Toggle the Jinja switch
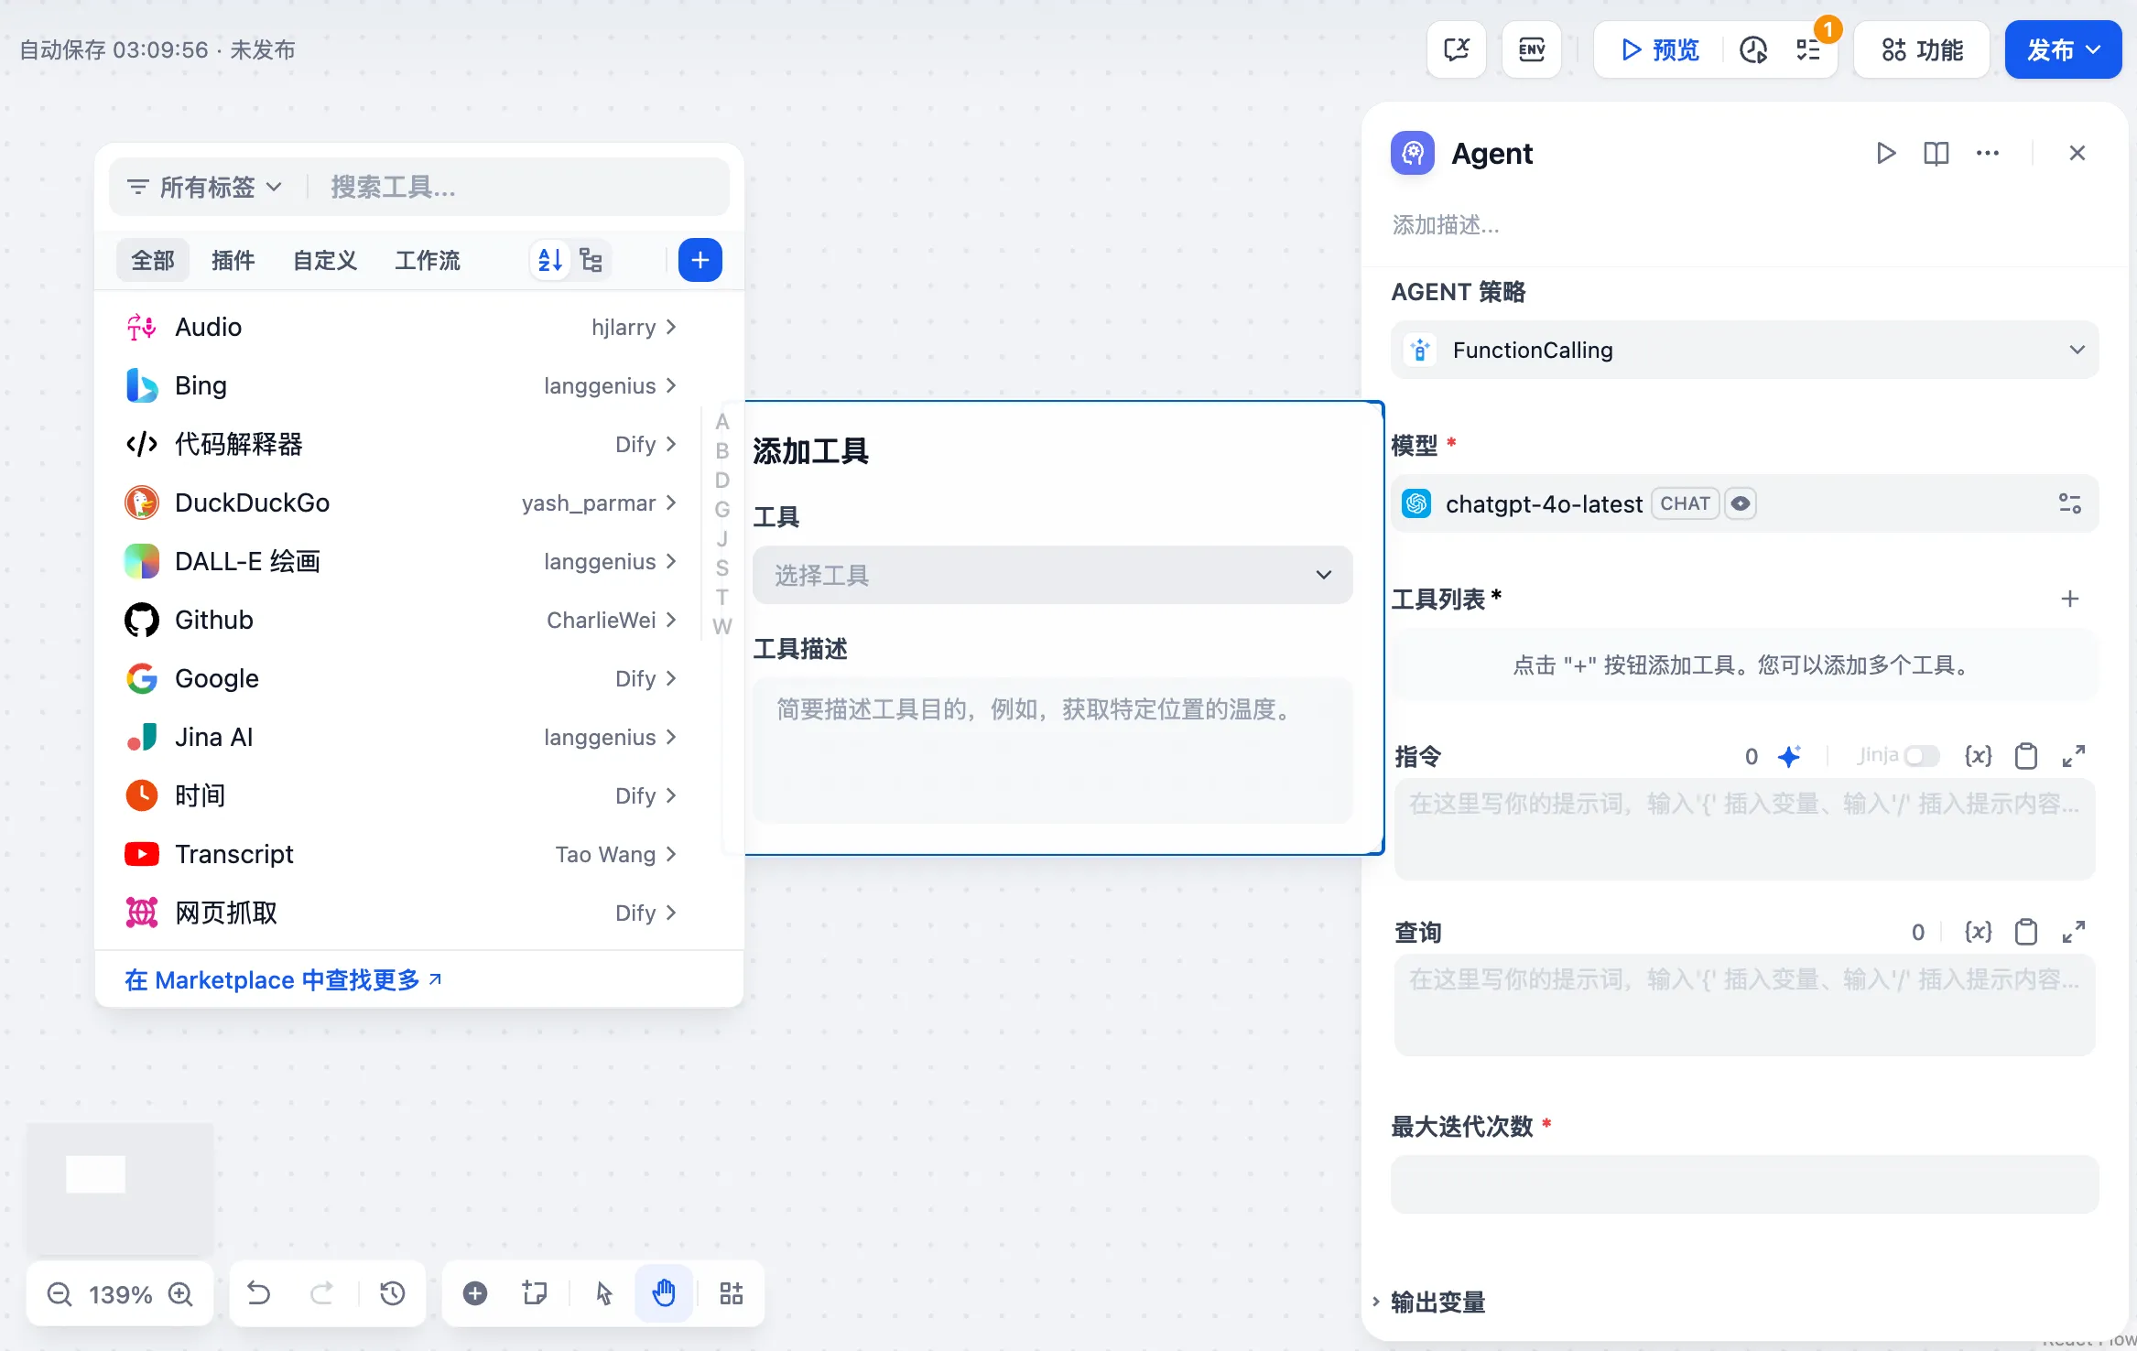This screenshot has height=1351, width=2137. tap(1920, 756)
